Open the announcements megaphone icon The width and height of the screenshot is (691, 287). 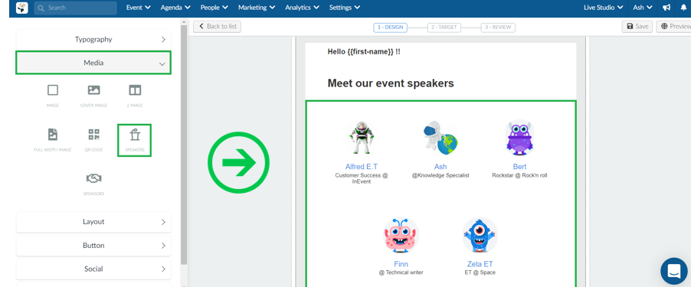pos(666,8)
